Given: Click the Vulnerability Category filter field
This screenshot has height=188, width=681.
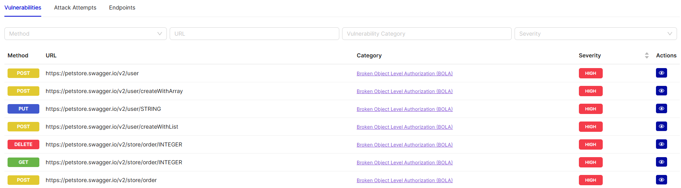Looking at the screenshot, I should (426, 34).
